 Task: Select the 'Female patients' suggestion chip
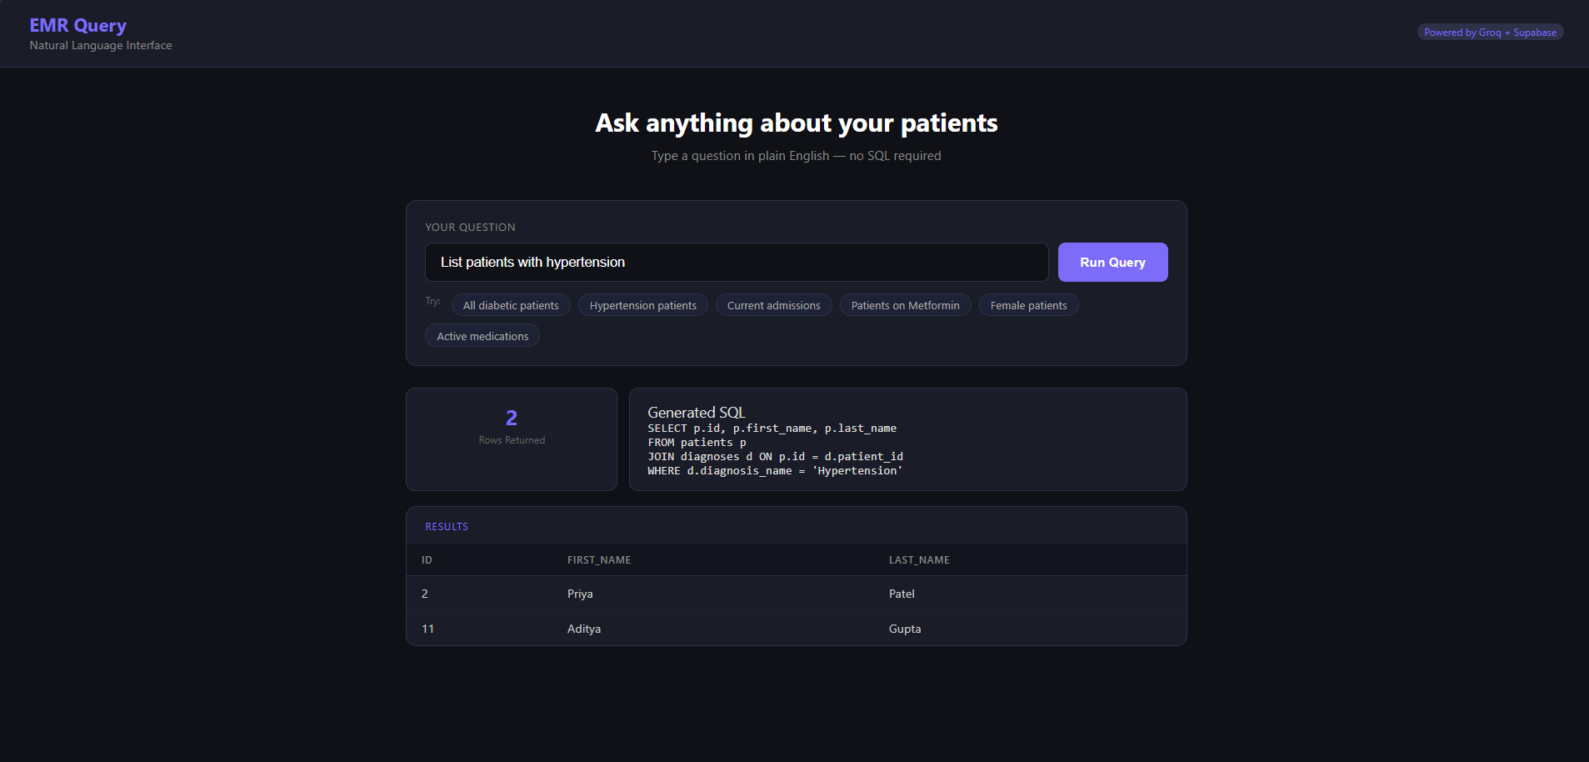[x=1028, y=305]
